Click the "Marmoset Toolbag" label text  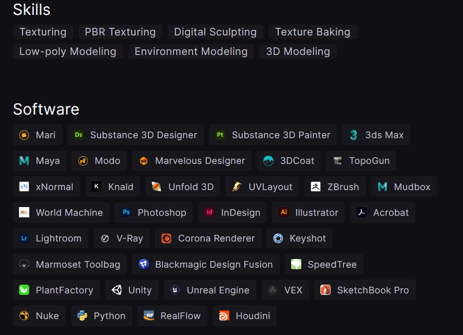[x=78, y=264]
